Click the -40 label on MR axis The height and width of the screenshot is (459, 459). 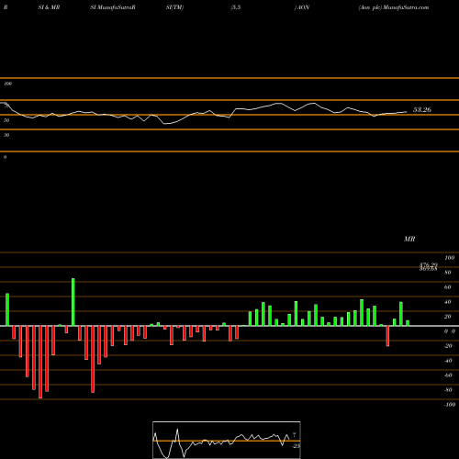click(x=448, y=361)
